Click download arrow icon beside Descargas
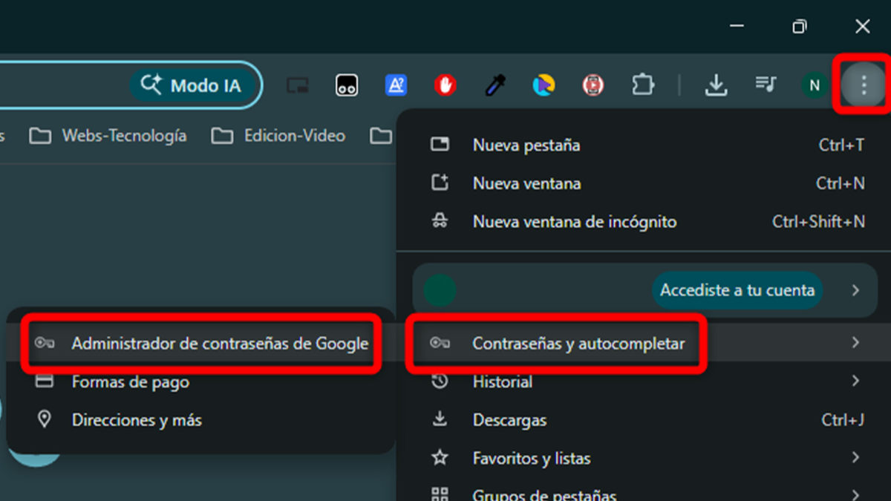 point(440,419)
